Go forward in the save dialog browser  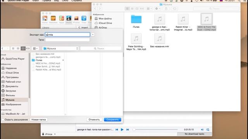click(x=7, y=48)
